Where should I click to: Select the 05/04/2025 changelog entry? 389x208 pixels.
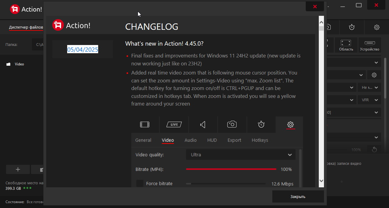(83, 50)
